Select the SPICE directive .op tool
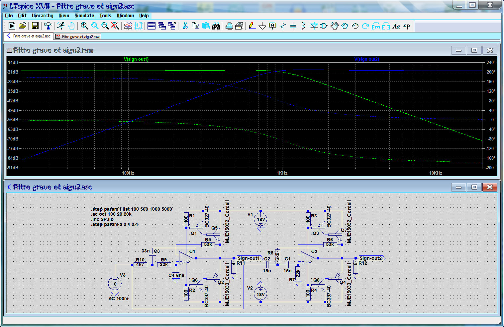 click(406, 26)
